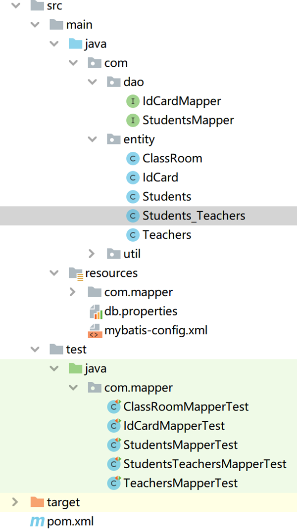Collapse the dao package
This screenshot has width=297, height=532.
tap(92, 82)
